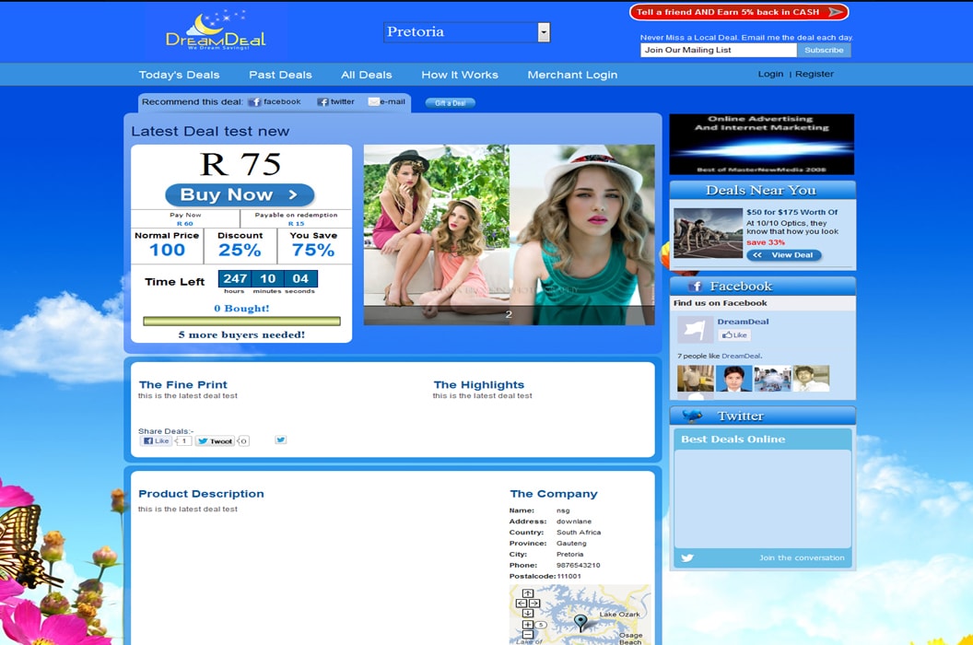
Task: Recommend deal via facebook icon
Action: tap(254, 101)
